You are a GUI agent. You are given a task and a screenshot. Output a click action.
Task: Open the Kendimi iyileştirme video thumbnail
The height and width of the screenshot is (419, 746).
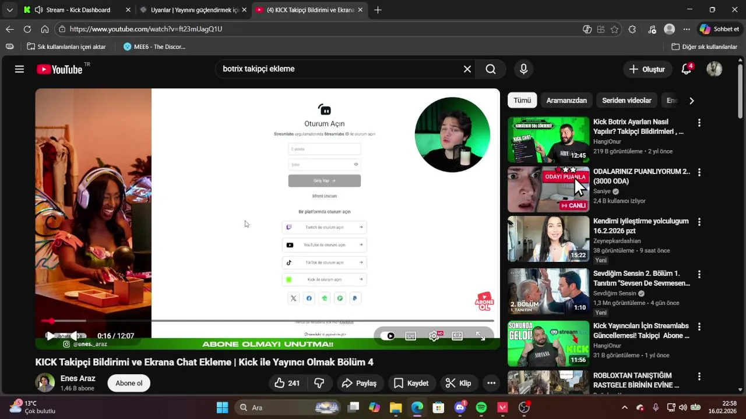[x=548, y=239]
